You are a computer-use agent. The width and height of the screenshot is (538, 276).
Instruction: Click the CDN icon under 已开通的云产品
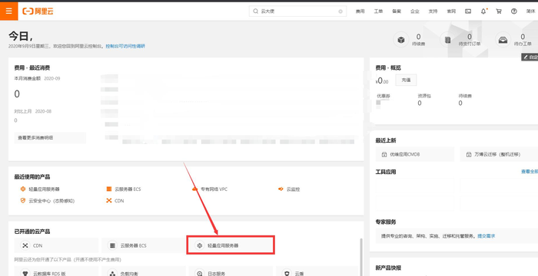point(25,245)
